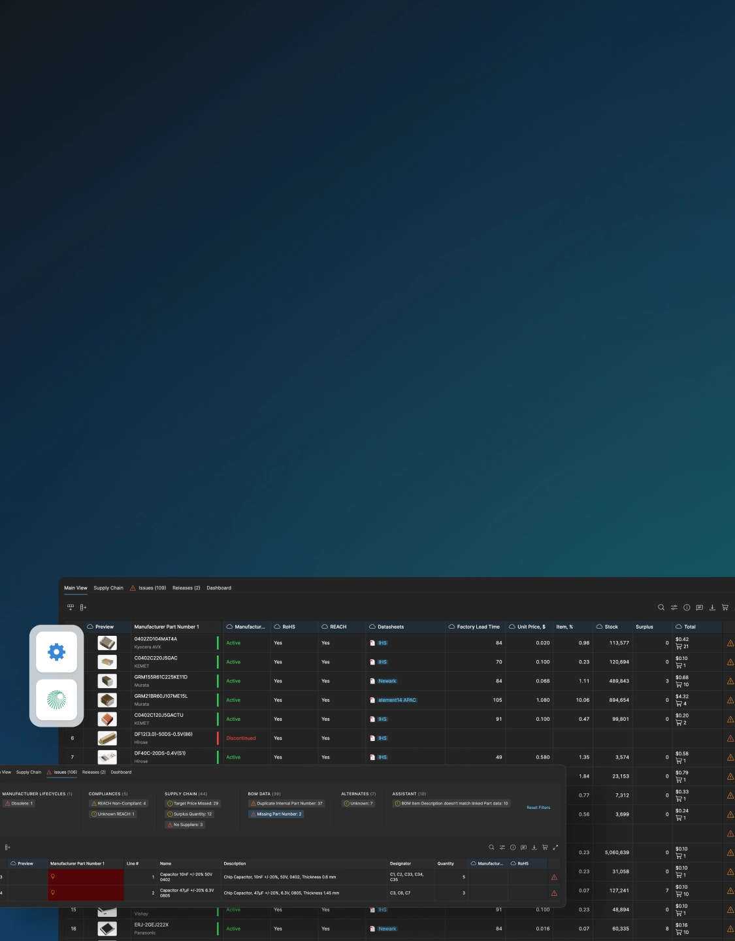Toggle the Missing Part Number: 2 filter

[x=276, y=814]
